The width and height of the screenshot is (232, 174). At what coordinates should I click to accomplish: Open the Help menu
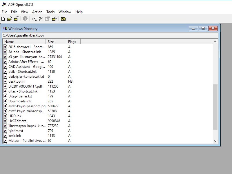(79, 12)
